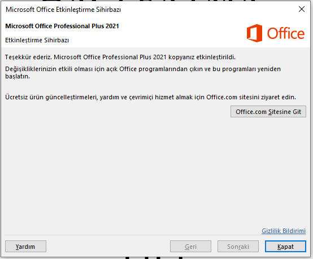The image size is (313, 259).
Task: Click the 2021 in the confirmation sentence
Action: pyautogui.click(x=160, y=57)
